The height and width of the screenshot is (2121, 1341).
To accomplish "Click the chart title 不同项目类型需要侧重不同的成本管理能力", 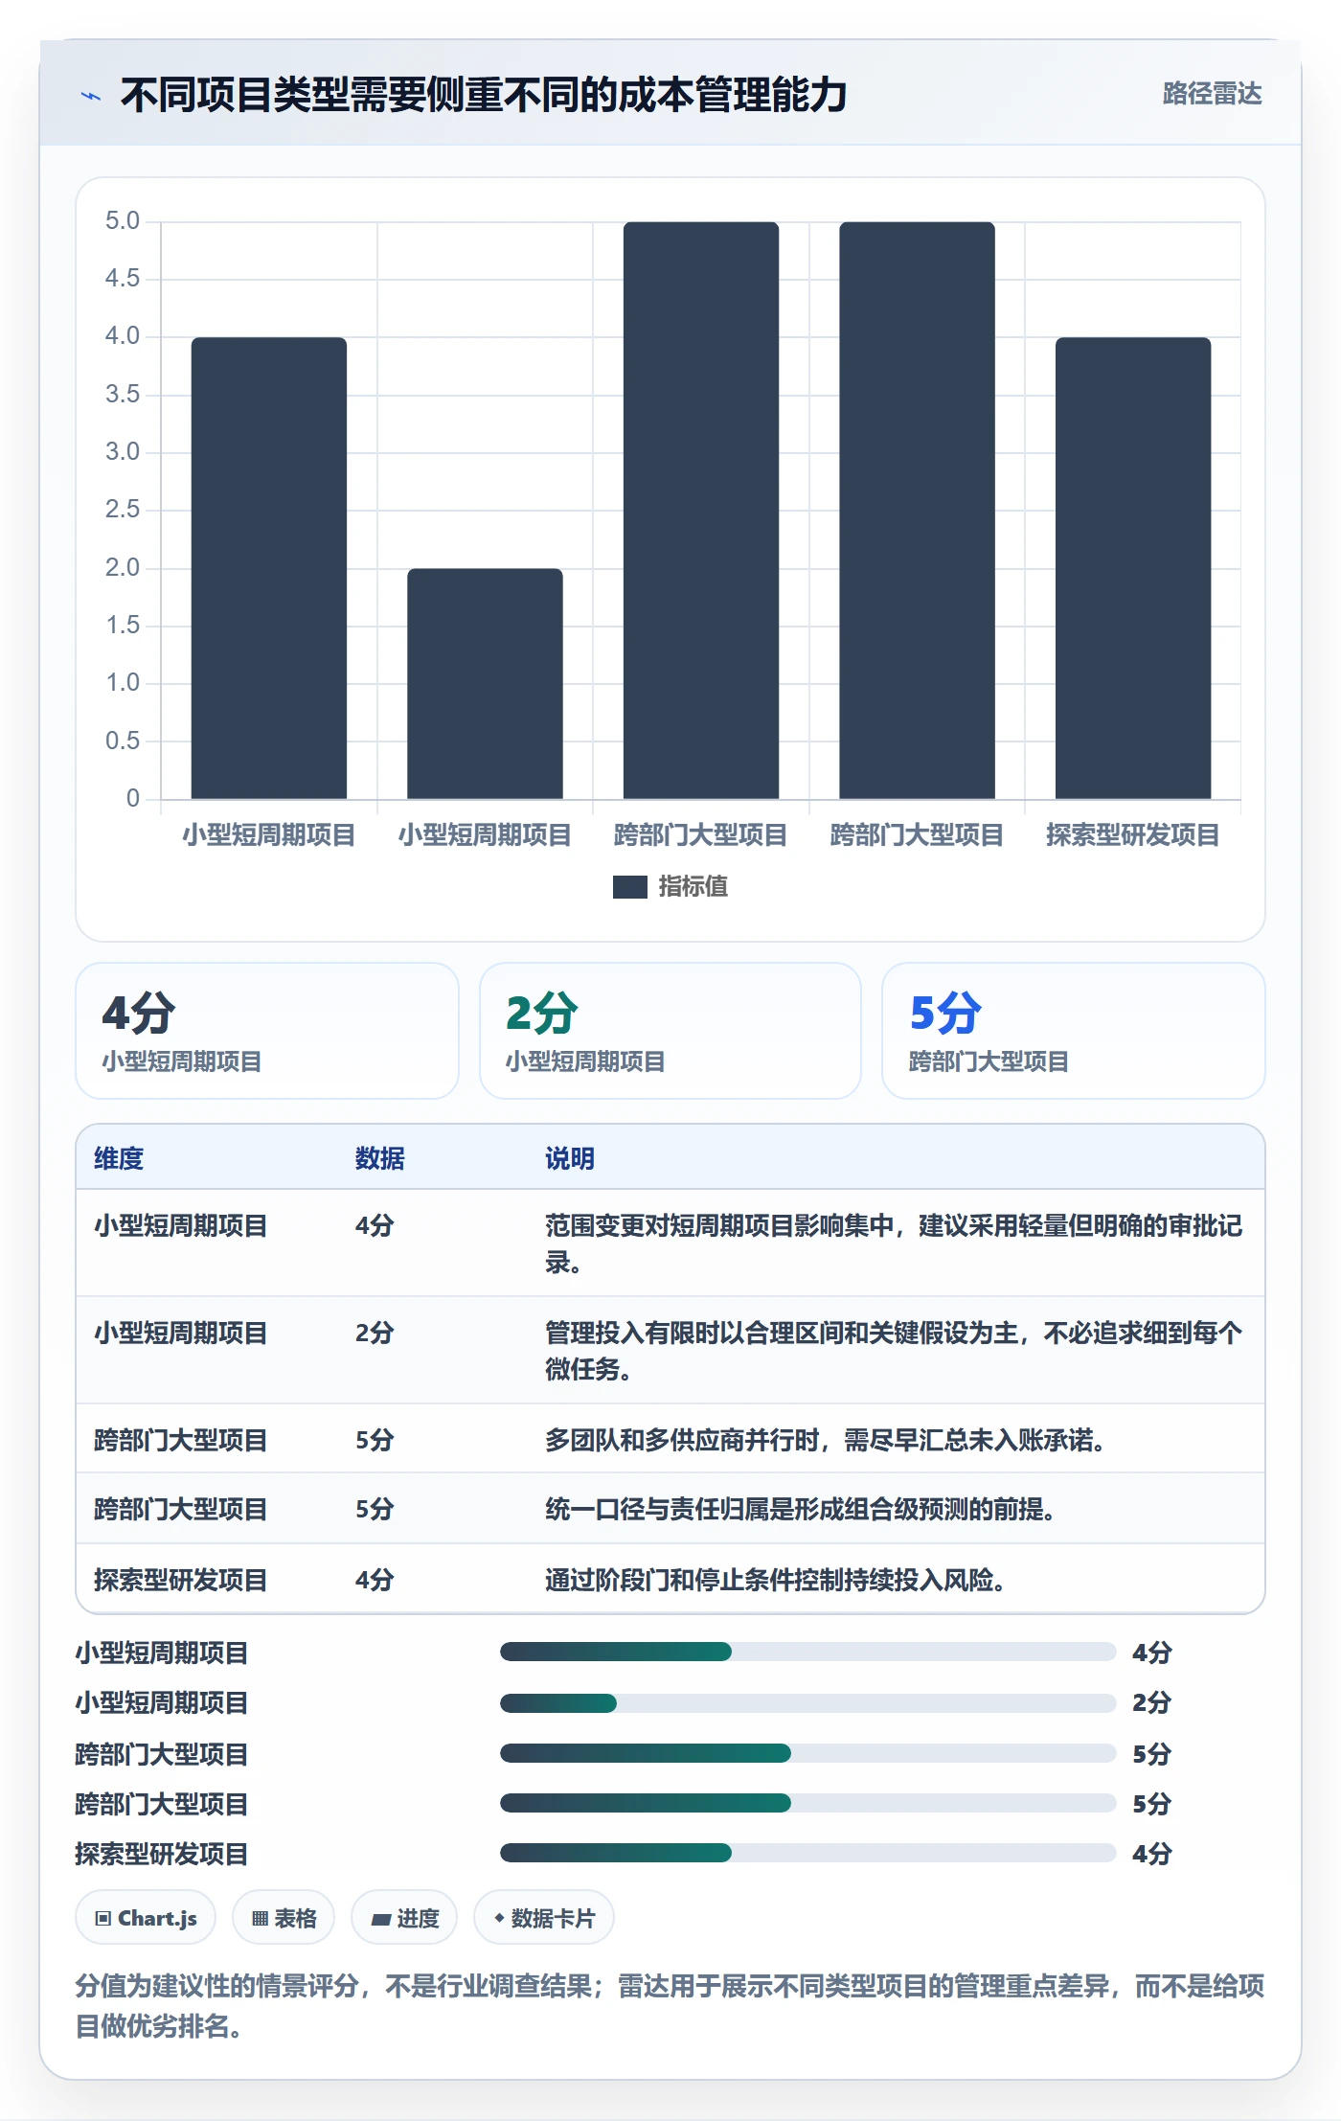I will 484,95.
